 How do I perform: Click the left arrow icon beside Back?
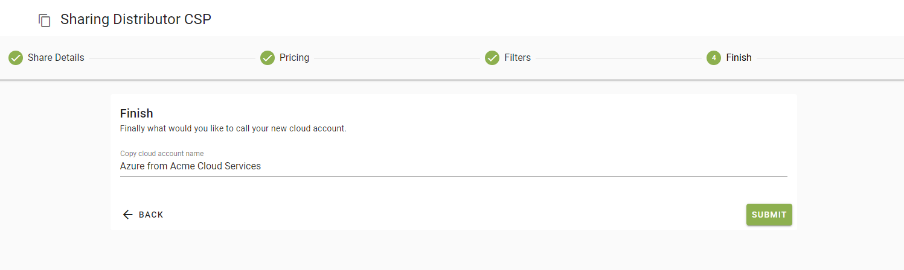click(127, 215)
